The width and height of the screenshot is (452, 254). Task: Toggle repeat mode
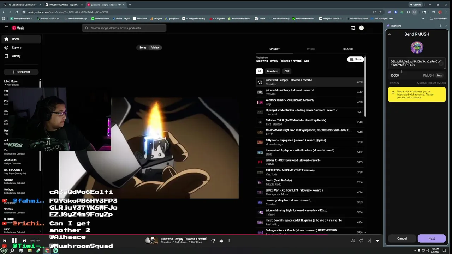[361, 241]
